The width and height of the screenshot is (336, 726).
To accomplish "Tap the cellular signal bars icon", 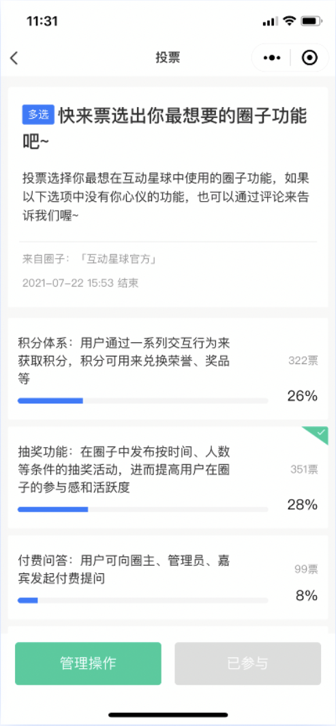I will click(x=270, y=21).
